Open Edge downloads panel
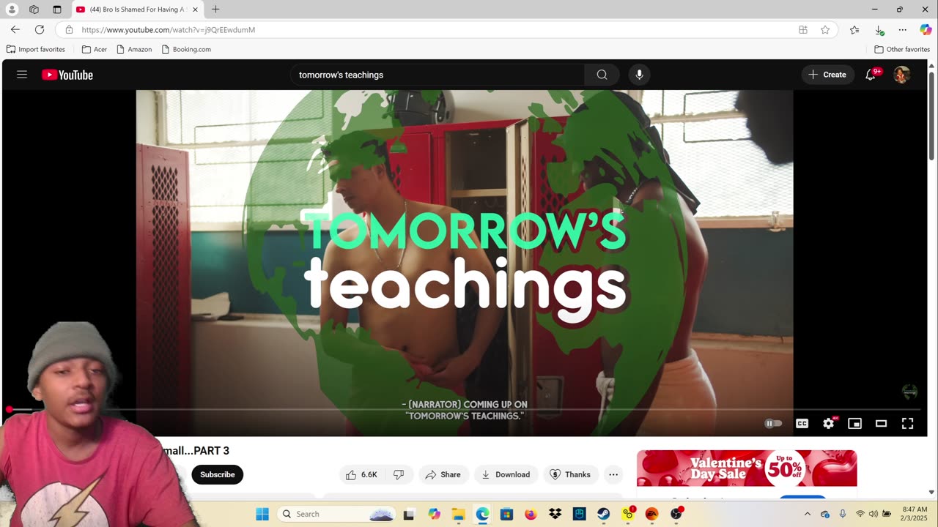This screenshot has width=938, height=527. point(879,30)
